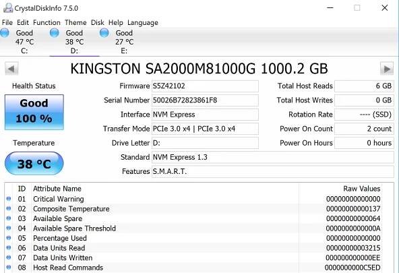Screen dimensions: 399x273
Task: Click the Good 100 % health status button
Action: [34, 112]
